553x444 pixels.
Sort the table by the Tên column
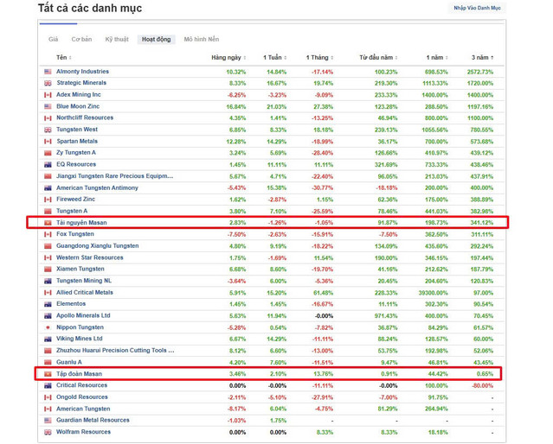[x=61, y=57]
